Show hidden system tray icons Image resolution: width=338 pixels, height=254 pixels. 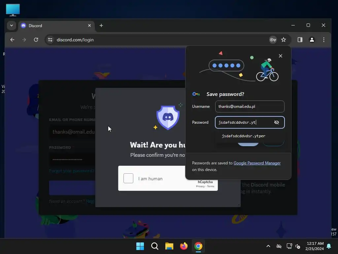coord(268,246)
